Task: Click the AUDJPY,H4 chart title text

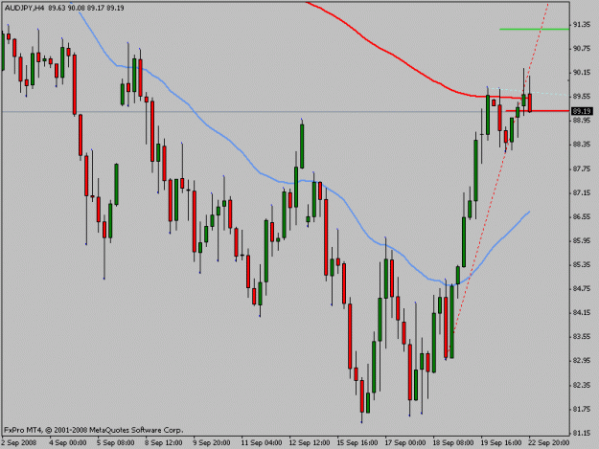Action: [x=24, y=8]
